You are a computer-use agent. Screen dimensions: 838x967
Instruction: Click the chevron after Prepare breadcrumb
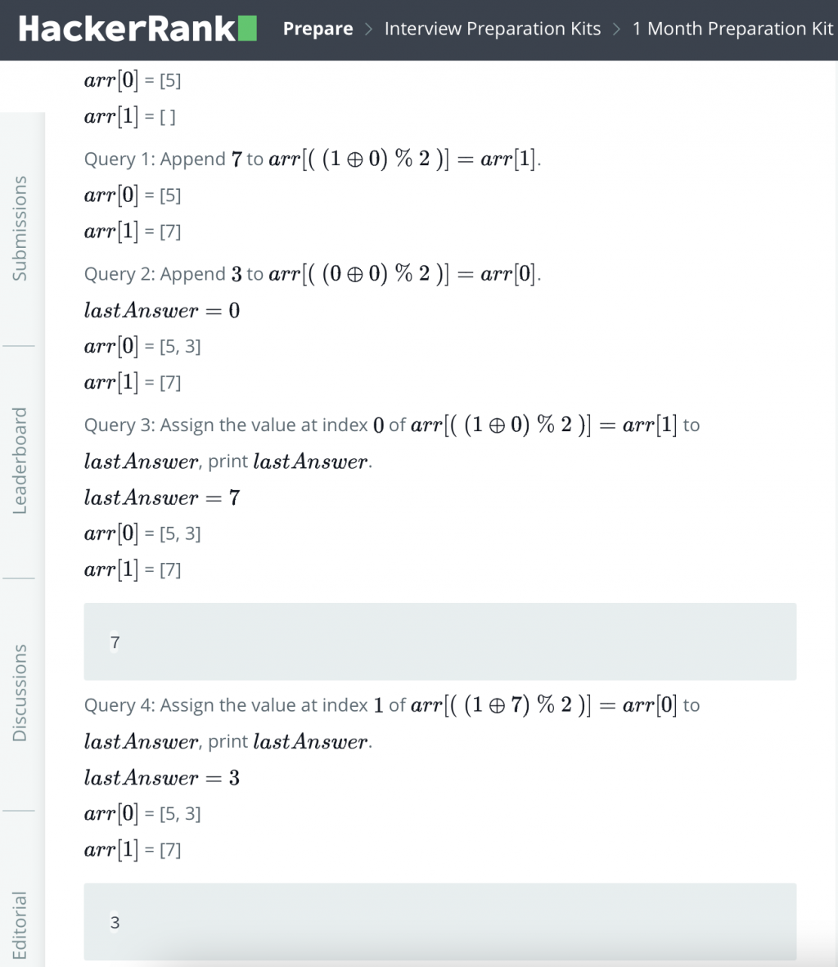(368, 29)
